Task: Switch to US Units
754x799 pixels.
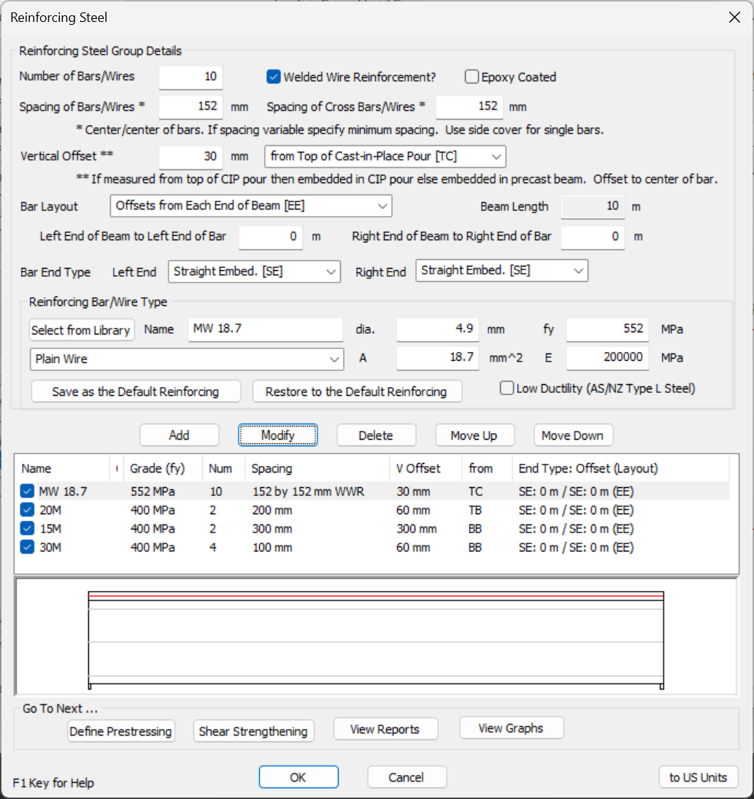Action: coord(698,777)
